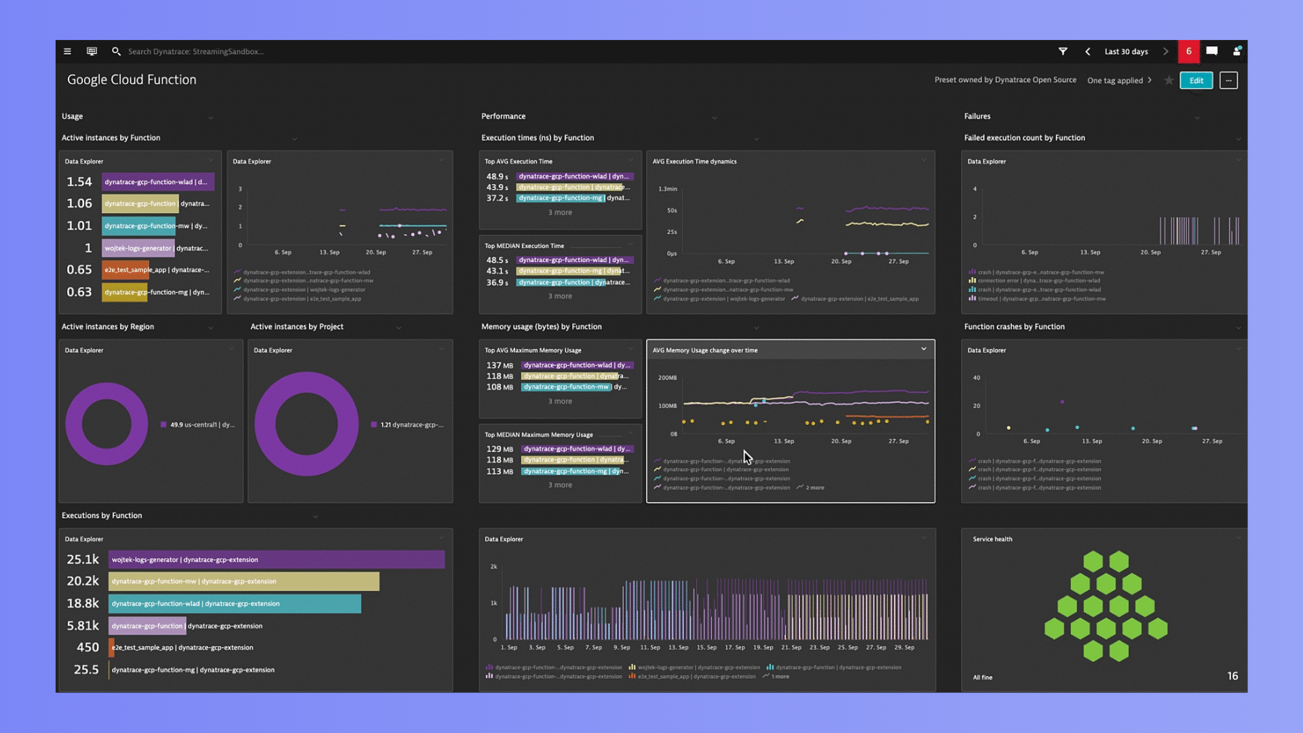Expand the One tag applied selector
The width and height of the screenshot is (1303, 733).
click(1119, 80)
